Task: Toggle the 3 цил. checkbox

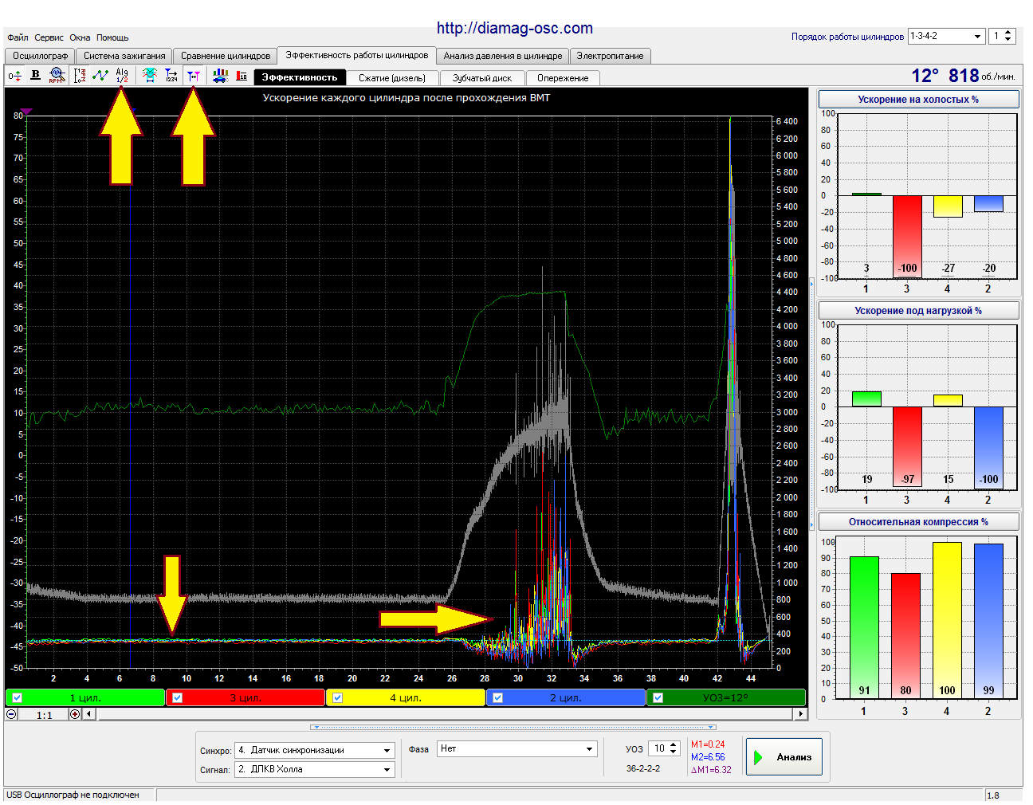Action: pyautogui.click(x=178, y=698)
